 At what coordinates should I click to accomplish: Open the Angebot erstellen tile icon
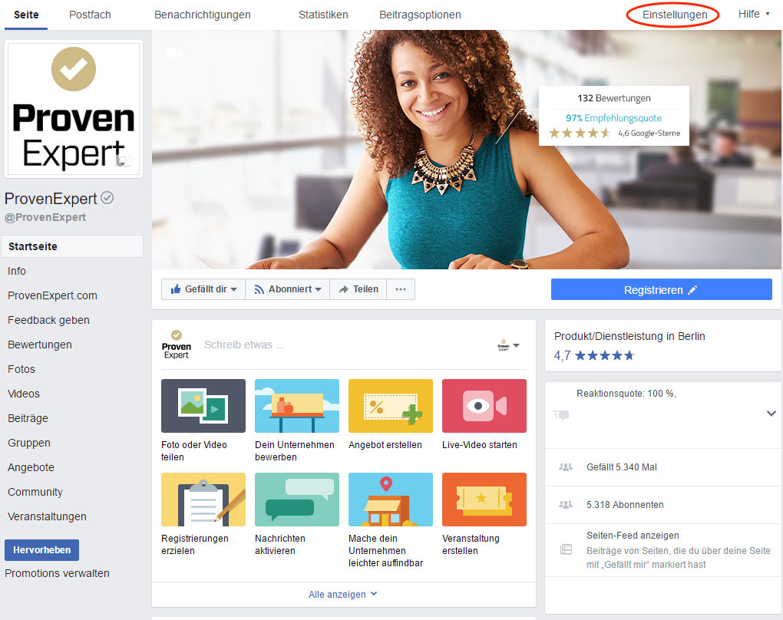click(391, 405)
